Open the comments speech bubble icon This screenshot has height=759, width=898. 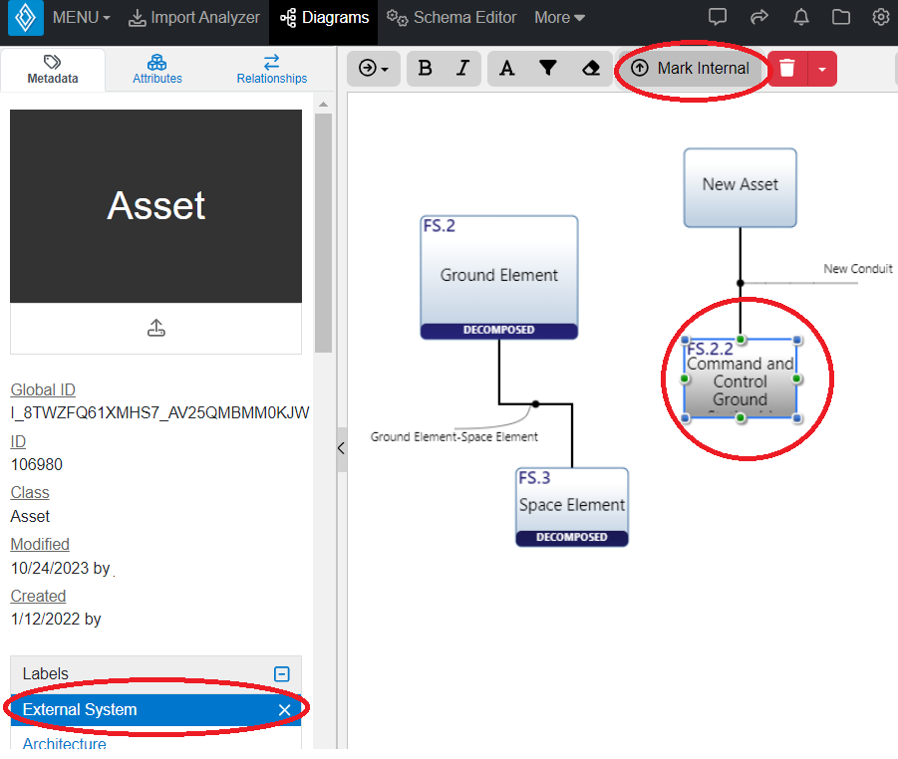pyautogui.click(x=718, y=17)
